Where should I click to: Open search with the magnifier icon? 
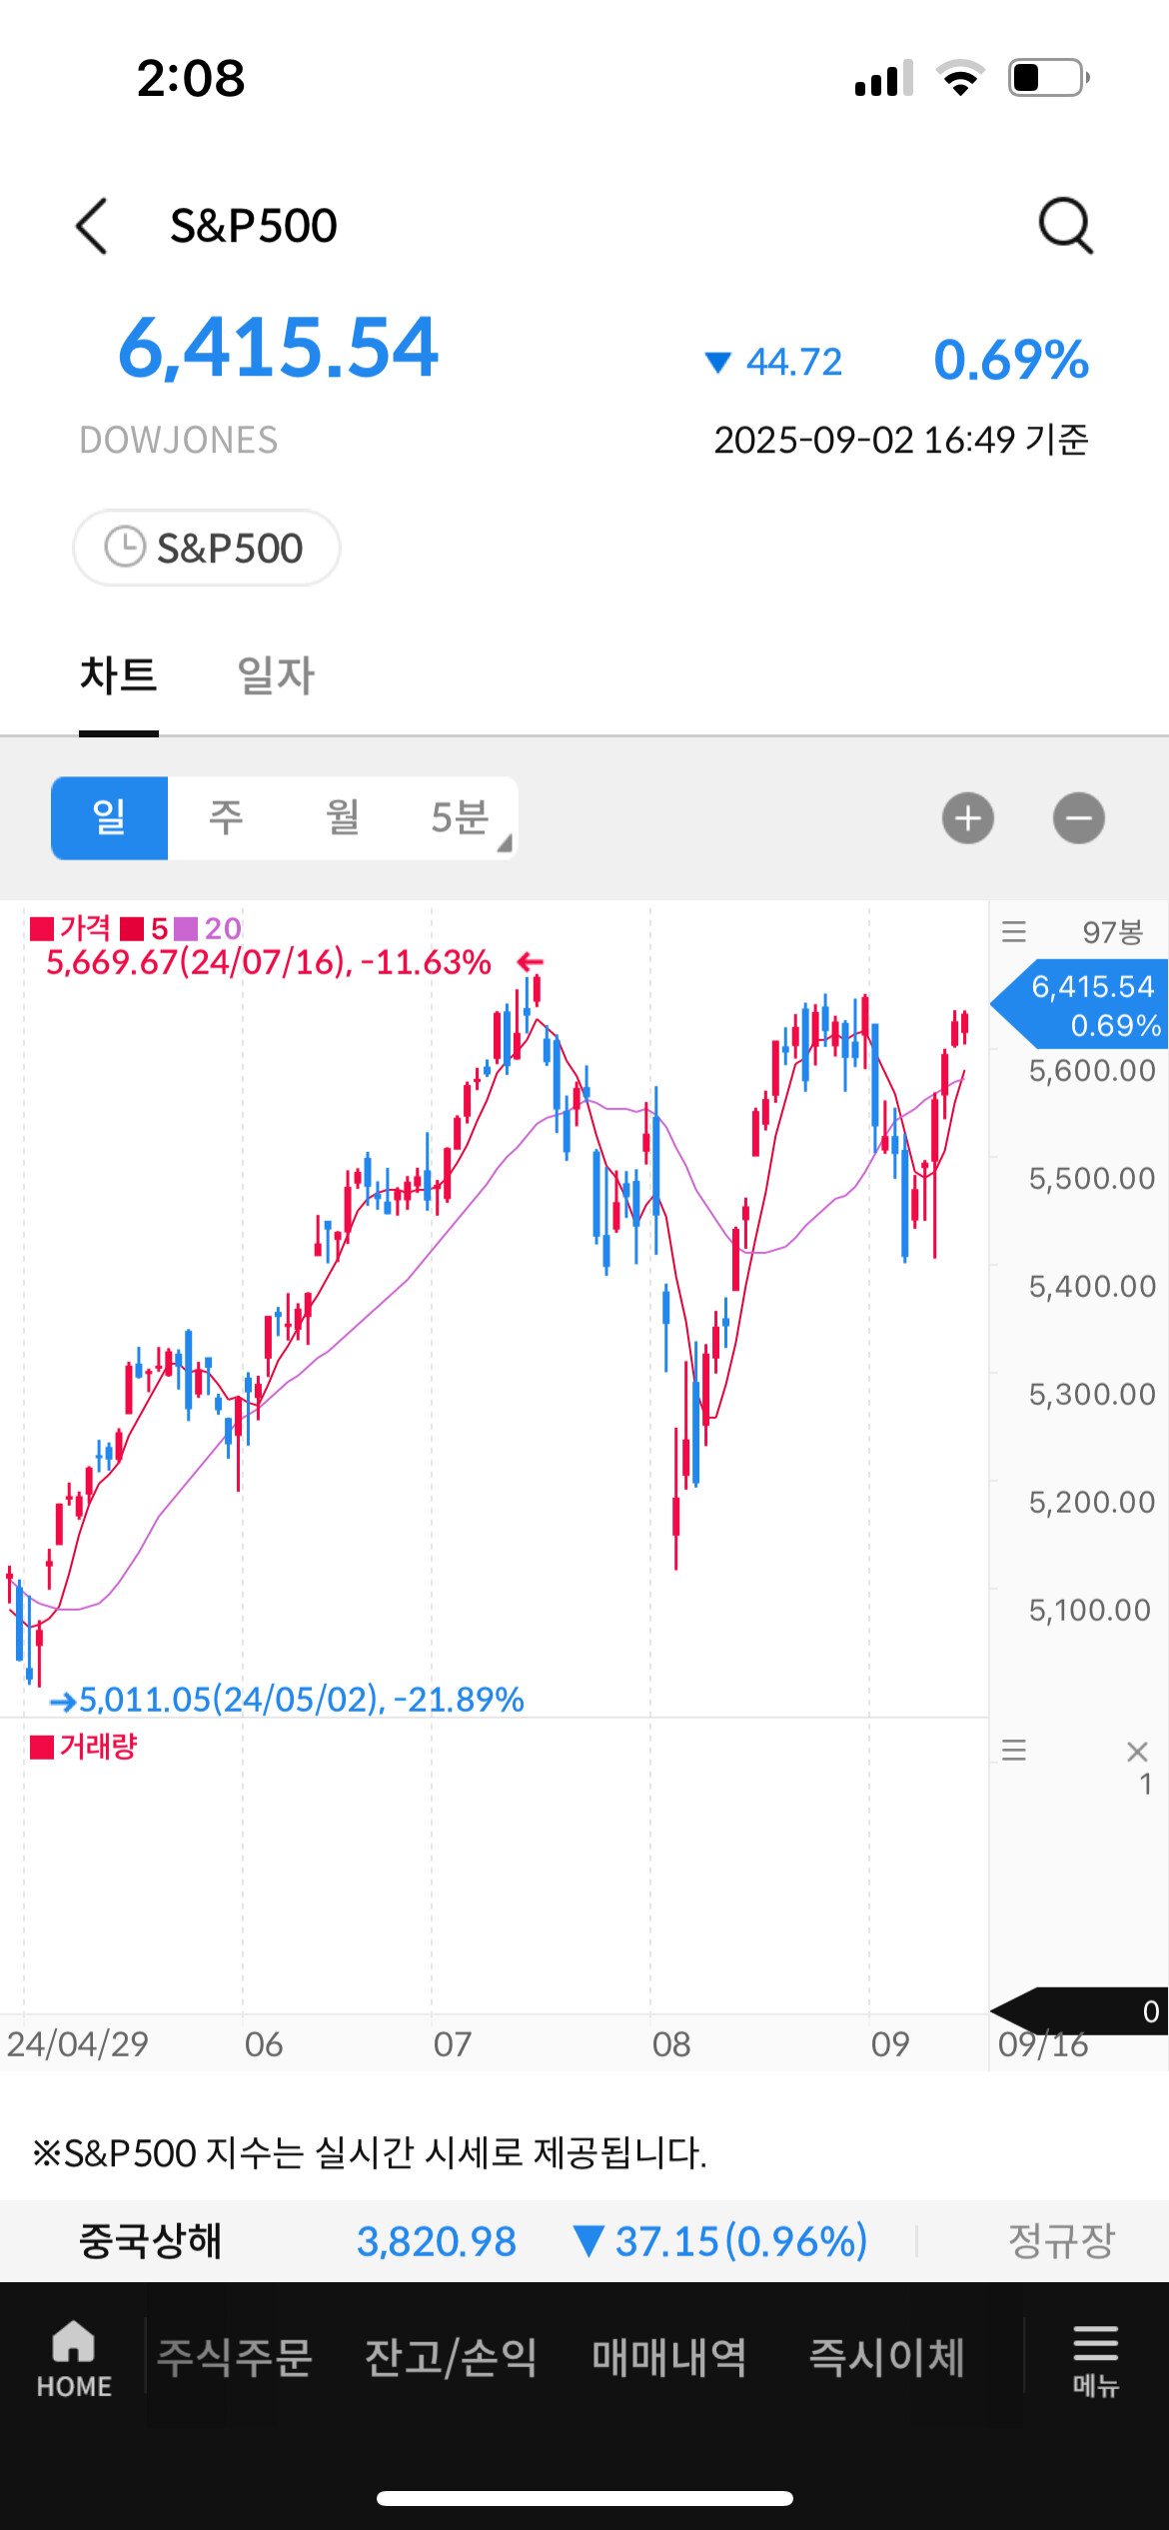coord(1065,226)
